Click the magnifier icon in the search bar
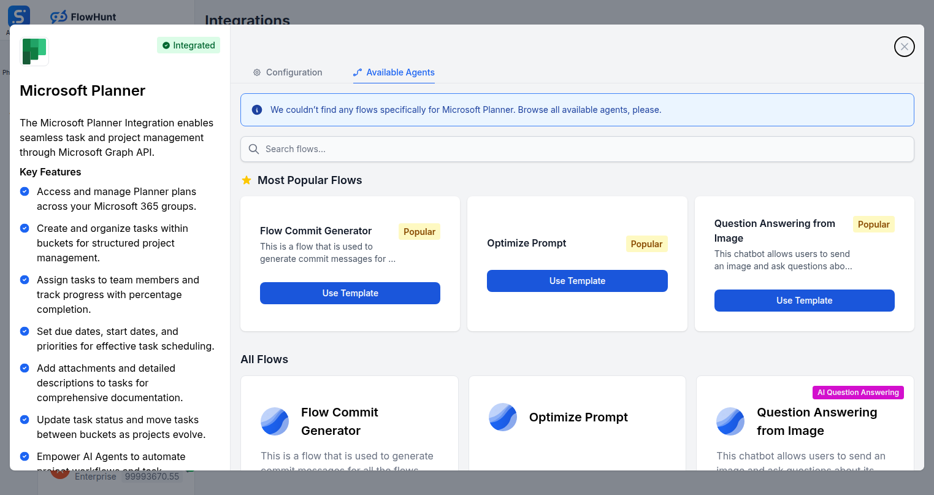This screenshot has width=934, height=495. pyautogui.click(x=253, y=149)
